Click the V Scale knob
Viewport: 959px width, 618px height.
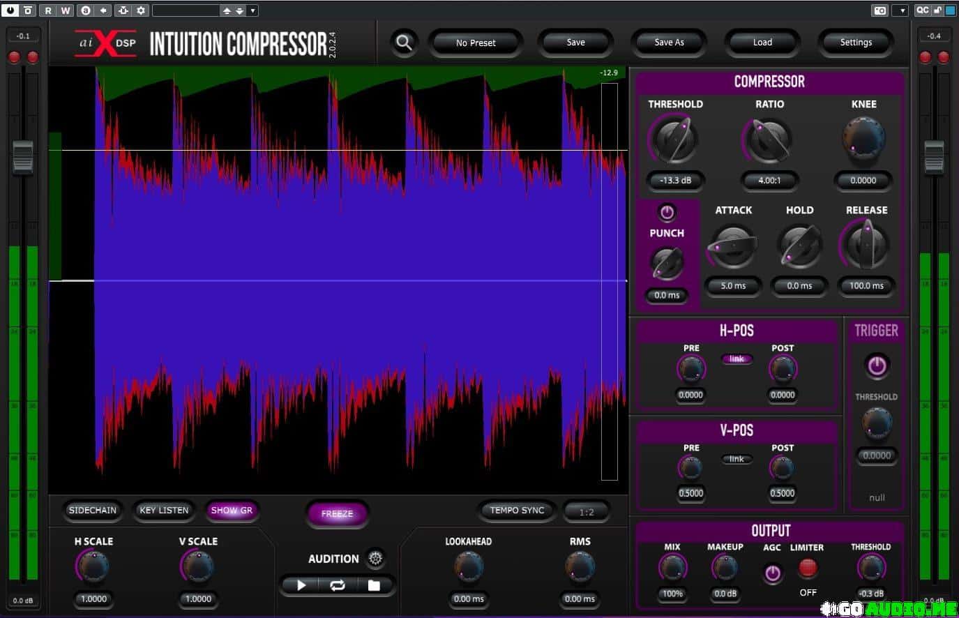click(x=198, y=566)
